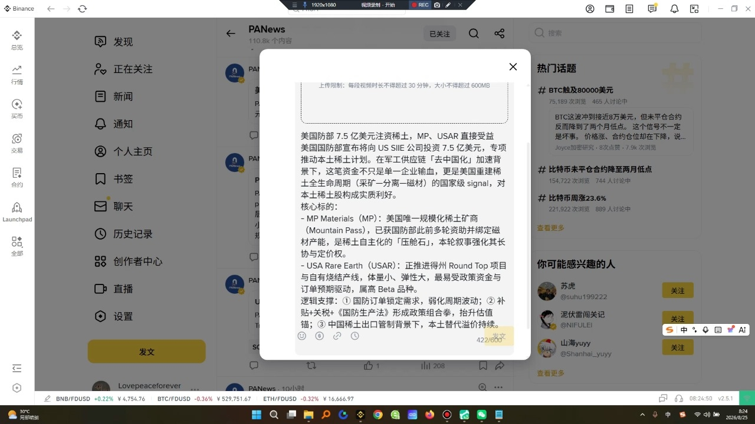Select 书签 in the square menu
755x424 pixels.
point(123,179)
